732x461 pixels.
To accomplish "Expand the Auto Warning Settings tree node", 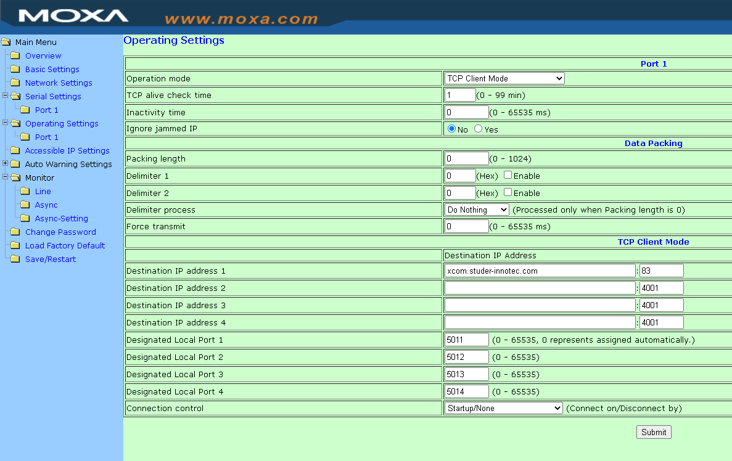I will point(5,163).
